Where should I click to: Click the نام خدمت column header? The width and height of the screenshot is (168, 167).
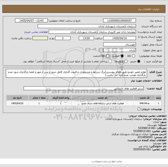tap(103, 98)
